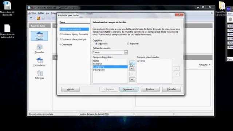Click the move-field-up arrow button

tap(177, 68)
